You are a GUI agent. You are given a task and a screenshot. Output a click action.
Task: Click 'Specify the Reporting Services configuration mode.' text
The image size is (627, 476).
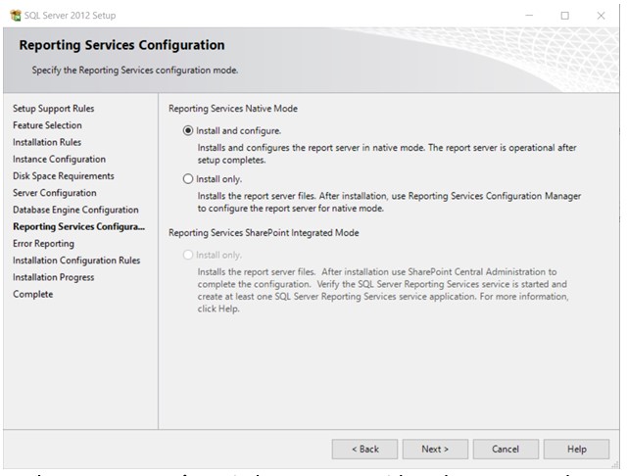click(135, 70)
